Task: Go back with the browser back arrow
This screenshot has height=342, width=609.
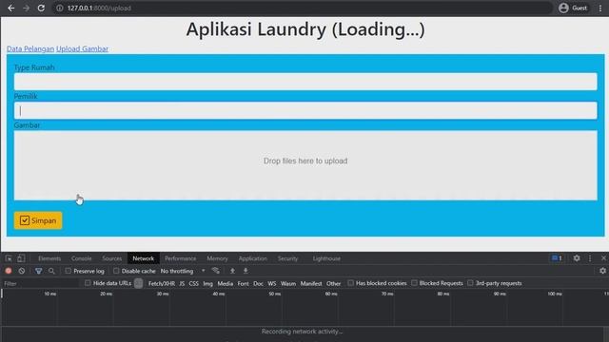Action: pyautogui.click(x=10, y=8)
